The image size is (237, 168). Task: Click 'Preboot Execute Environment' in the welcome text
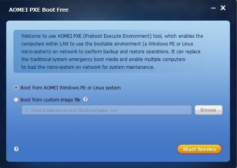tap(113, 36)
